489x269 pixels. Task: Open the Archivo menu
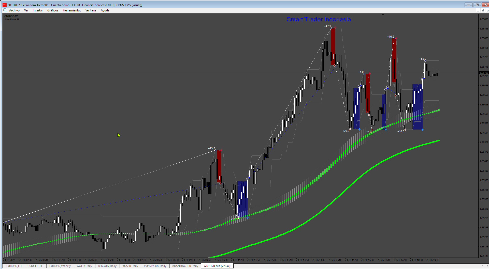tap(14, 10)
